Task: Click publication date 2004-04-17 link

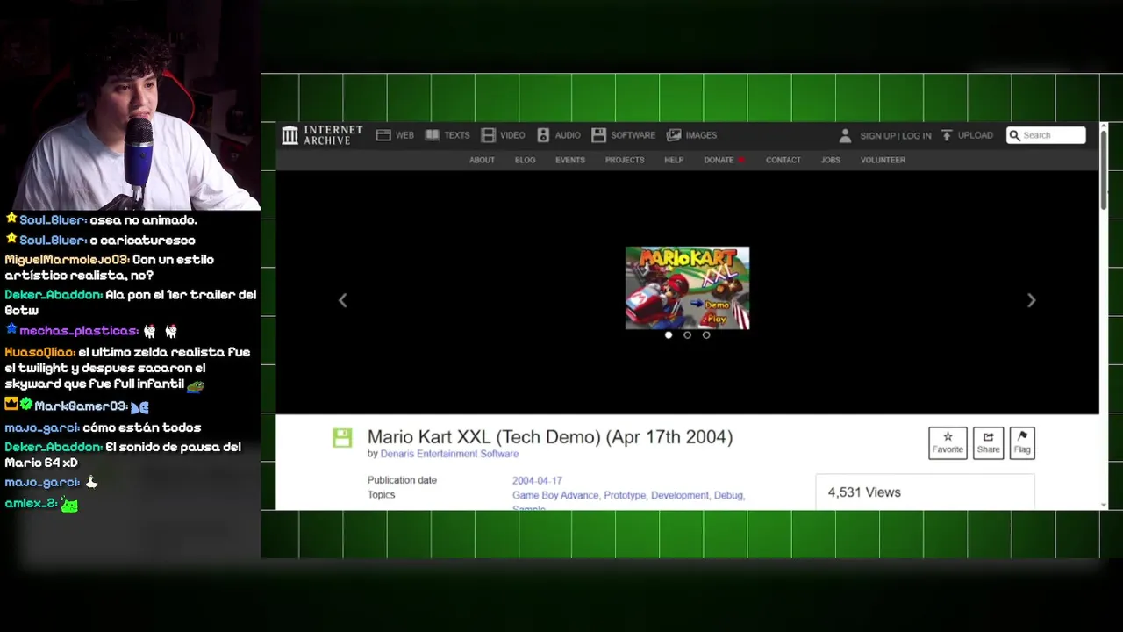Action: 537,480
